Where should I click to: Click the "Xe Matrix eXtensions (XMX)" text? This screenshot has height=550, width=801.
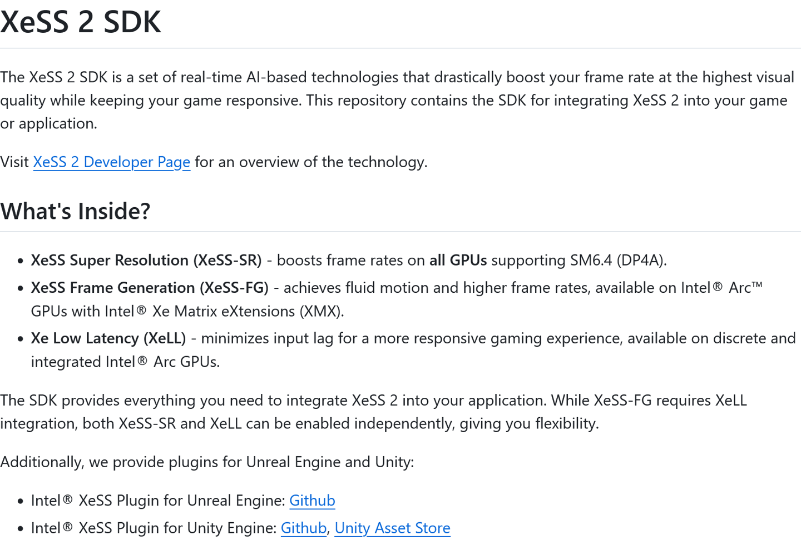coord(248,311)
